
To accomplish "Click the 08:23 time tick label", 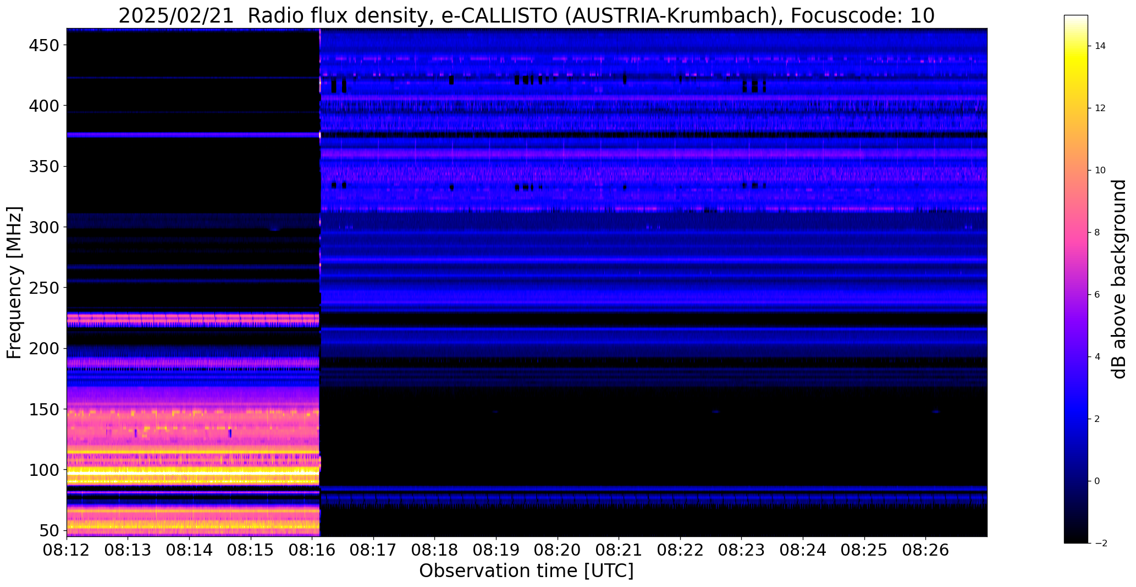I will tap(742, 551).
